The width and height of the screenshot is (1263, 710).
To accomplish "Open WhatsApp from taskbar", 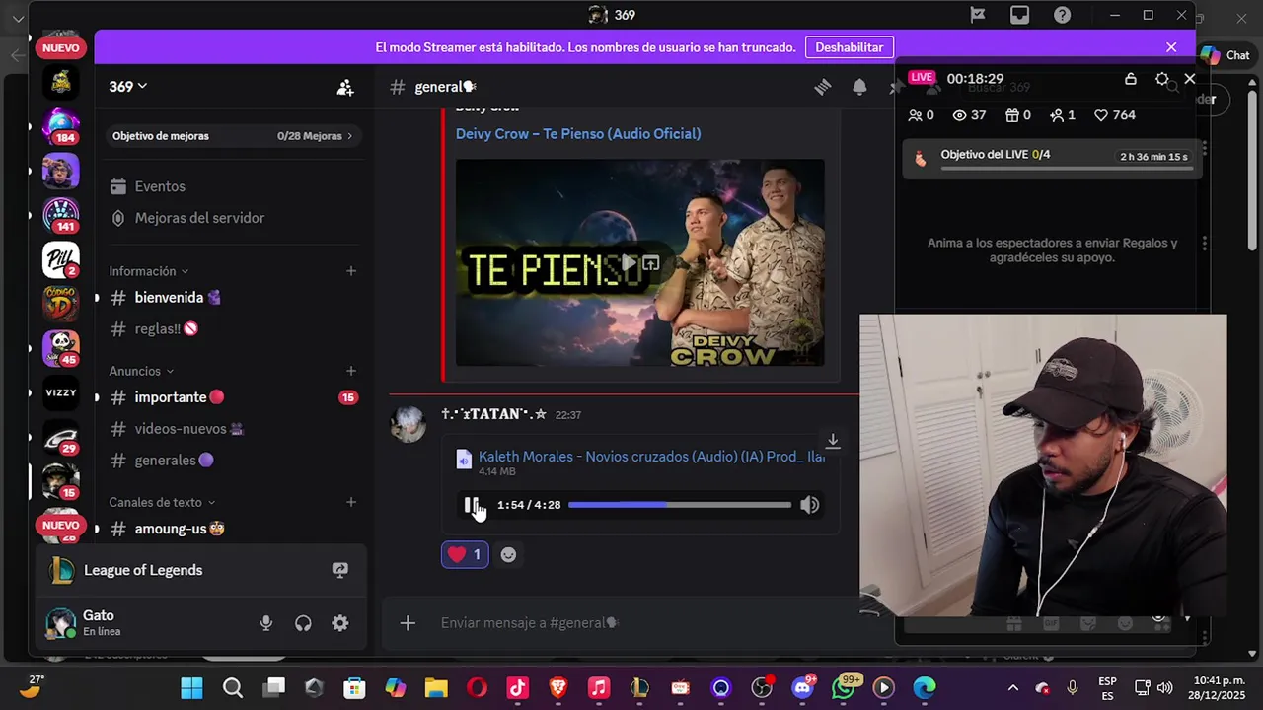I will pos(844,687).
